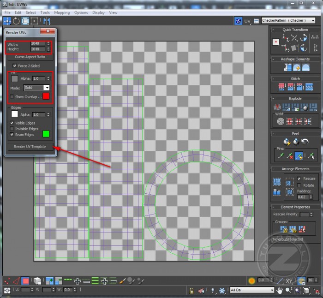This screenshot has width=323, height=298.
Task: Select the Move tool in the top toolbar
Action: click(7, 21)
